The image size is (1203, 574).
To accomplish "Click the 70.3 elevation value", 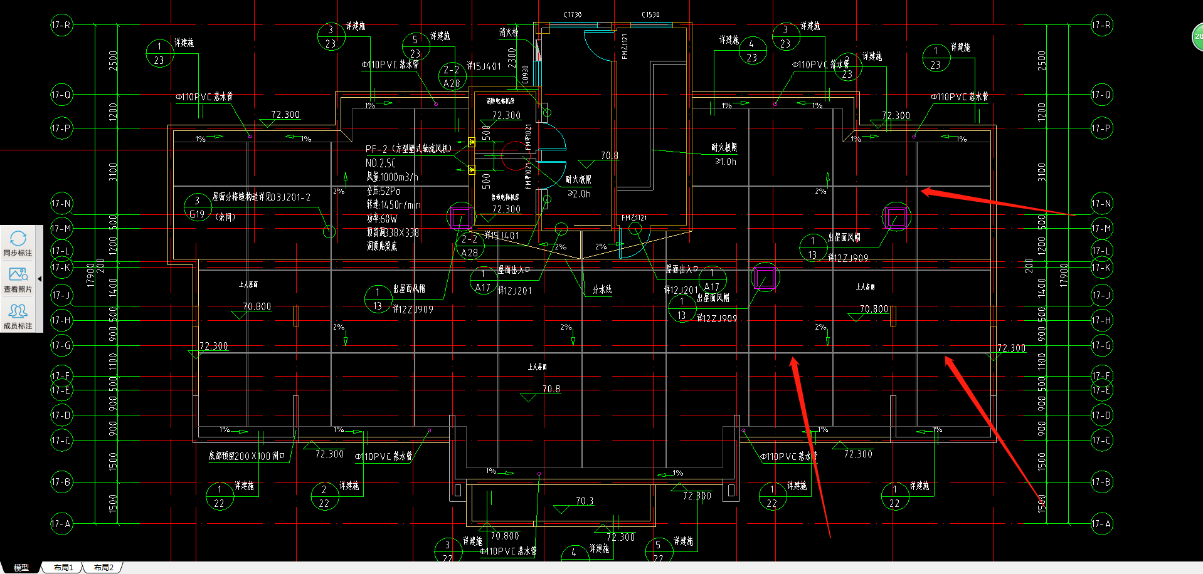I will [x=585, y=501].
